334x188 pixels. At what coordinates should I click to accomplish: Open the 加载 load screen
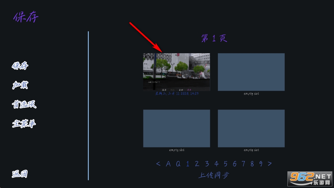pyautogui.click(x=20, y=85)
